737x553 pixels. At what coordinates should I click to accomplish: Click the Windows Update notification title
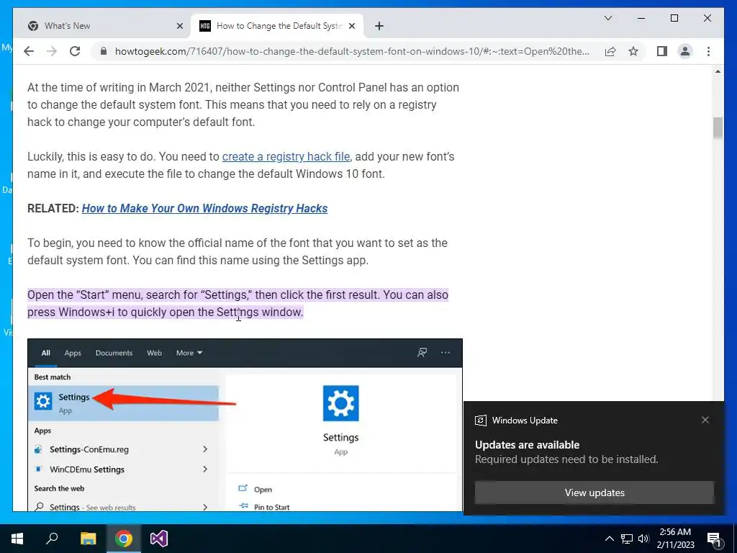pos(525,421)
